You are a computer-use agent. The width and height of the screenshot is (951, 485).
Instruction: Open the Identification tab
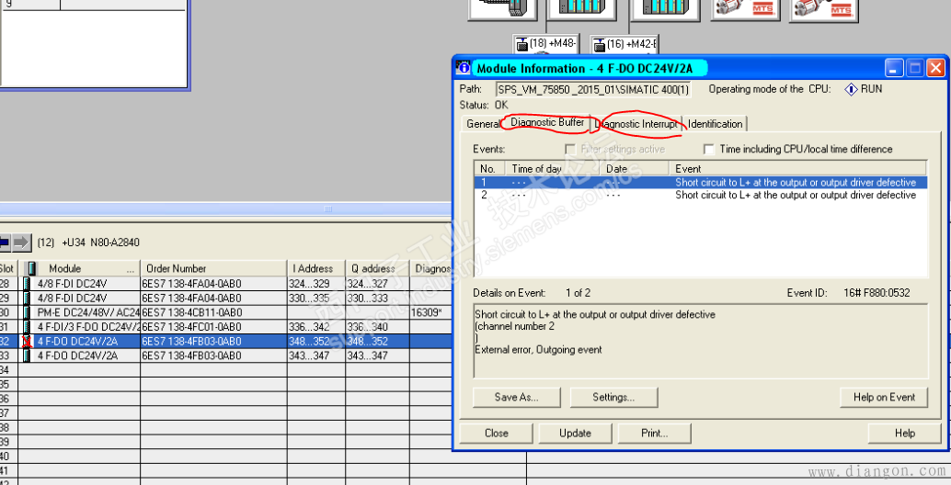click(x=715, y=124)
